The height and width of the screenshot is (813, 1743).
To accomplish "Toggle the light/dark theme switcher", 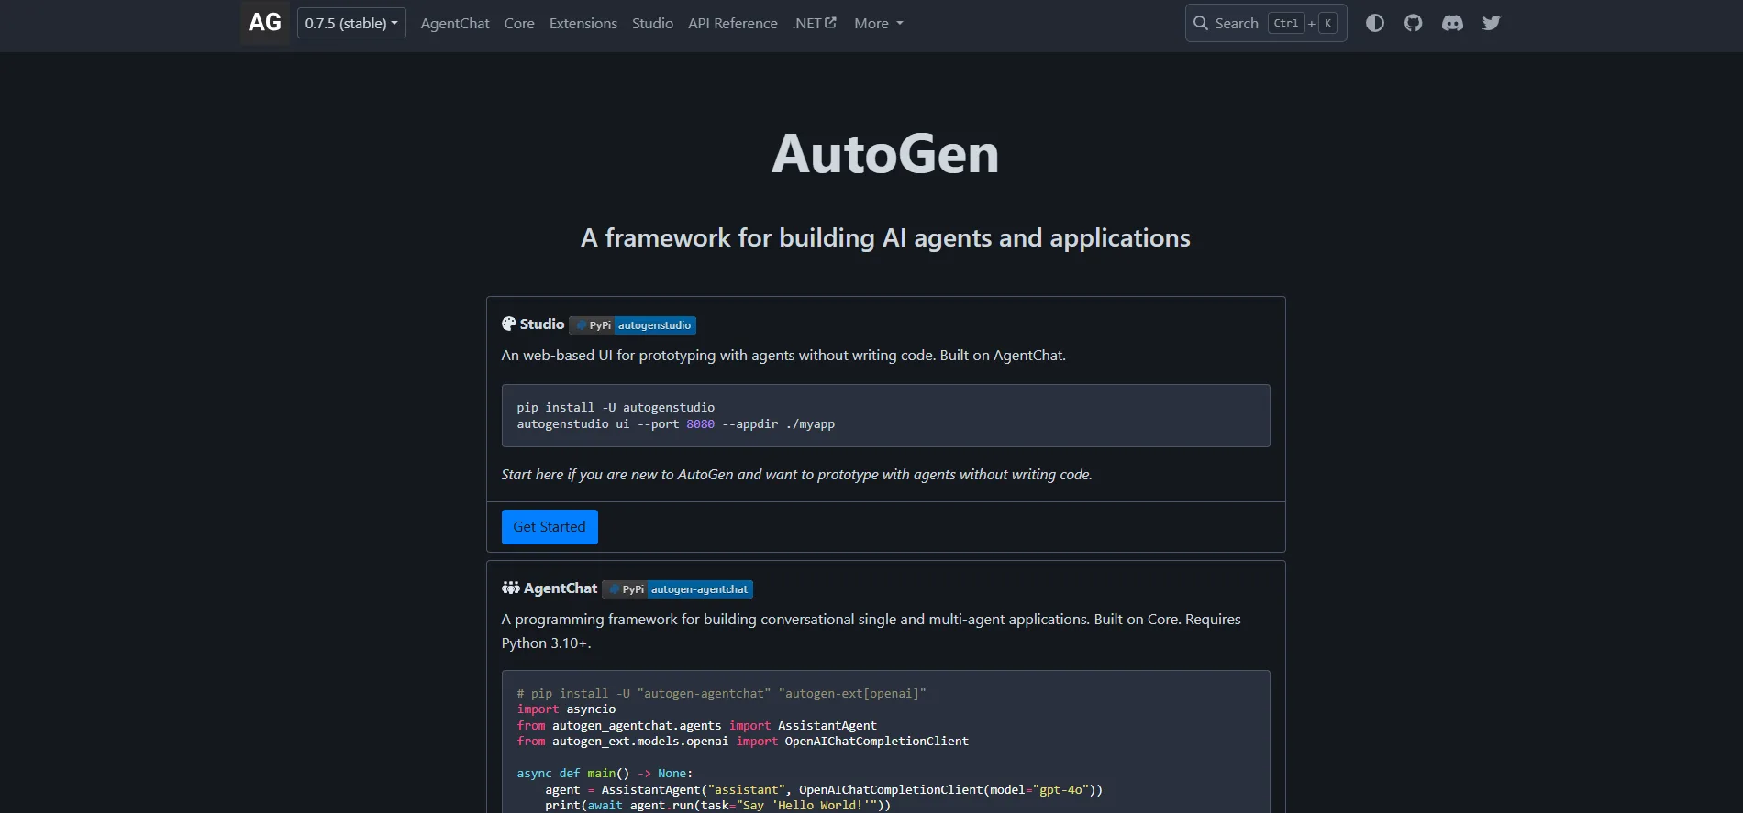I will pyautogui.click(x=1374, y=23).
